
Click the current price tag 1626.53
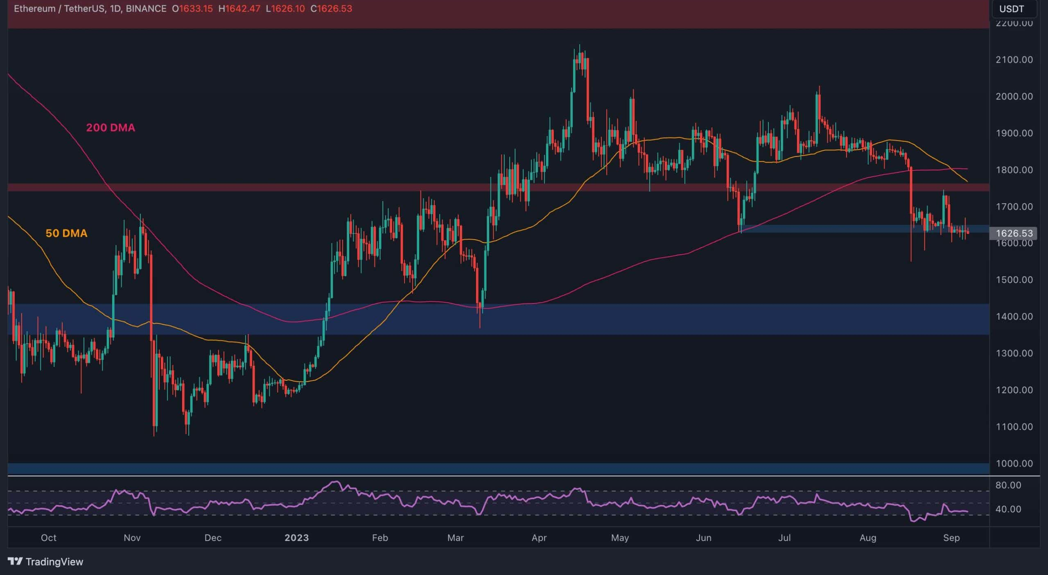click(x=1014, y=233)
